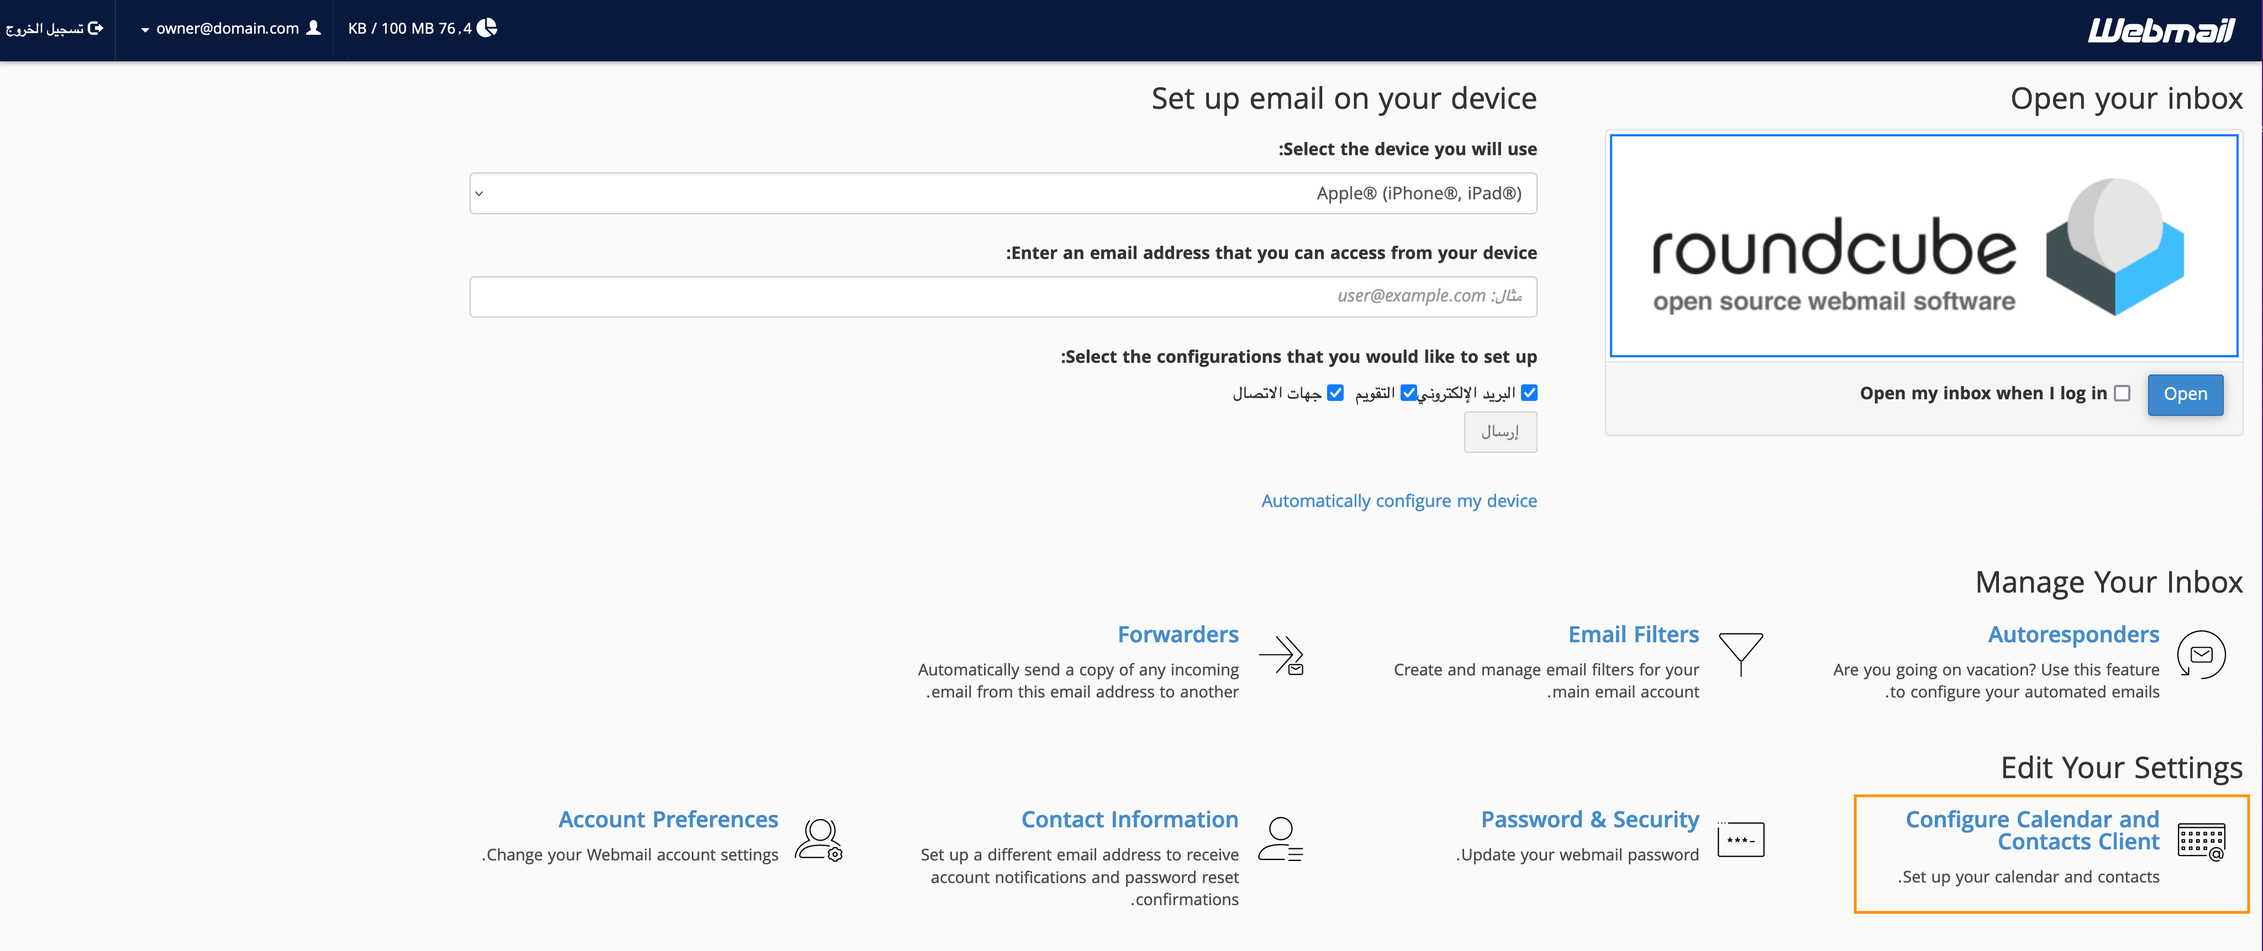Click the 76.4 KB / 100 MB usage text
This screenshot has height=951, width=2263.
(x=409, y=28)
